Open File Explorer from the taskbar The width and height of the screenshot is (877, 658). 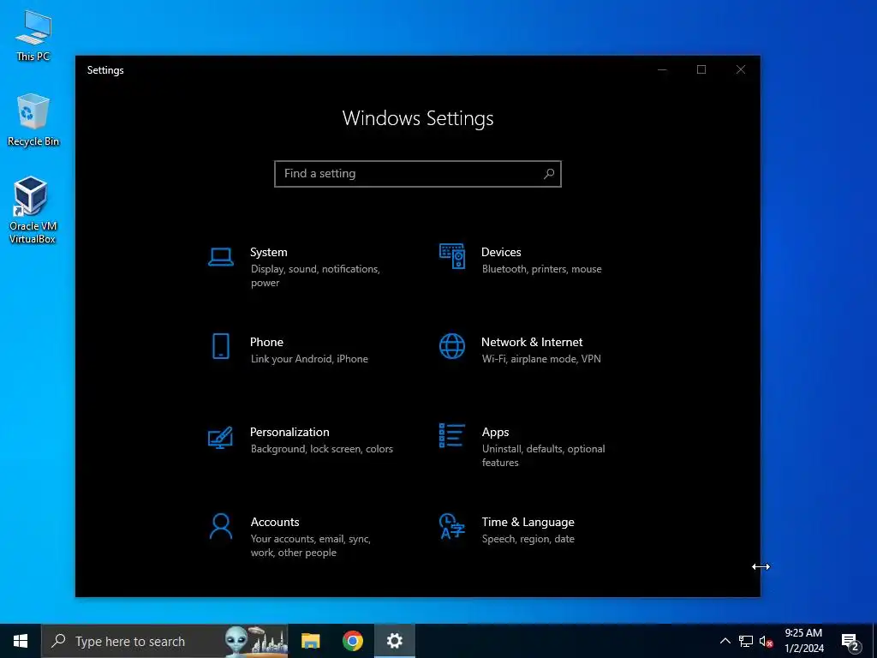(310, 641)
